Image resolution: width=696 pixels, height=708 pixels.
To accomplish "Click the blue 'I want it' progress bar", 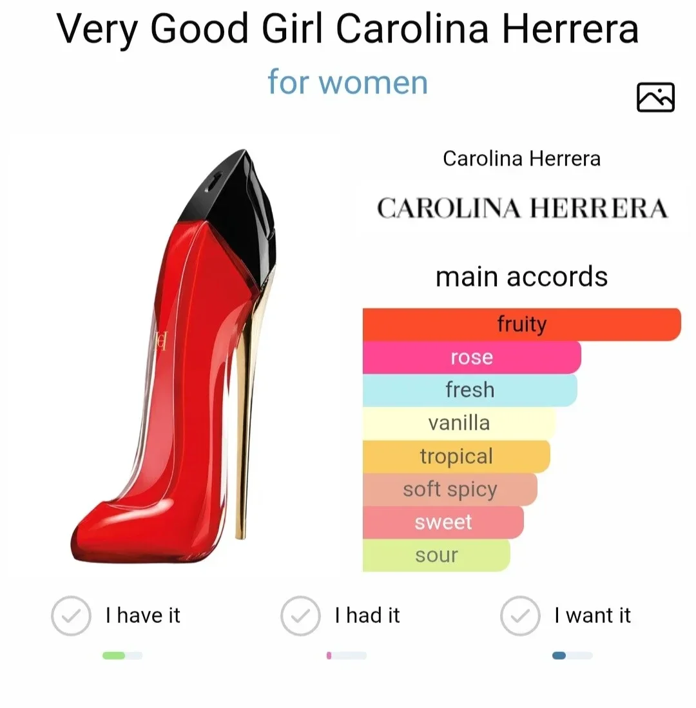I will point(572,656).
